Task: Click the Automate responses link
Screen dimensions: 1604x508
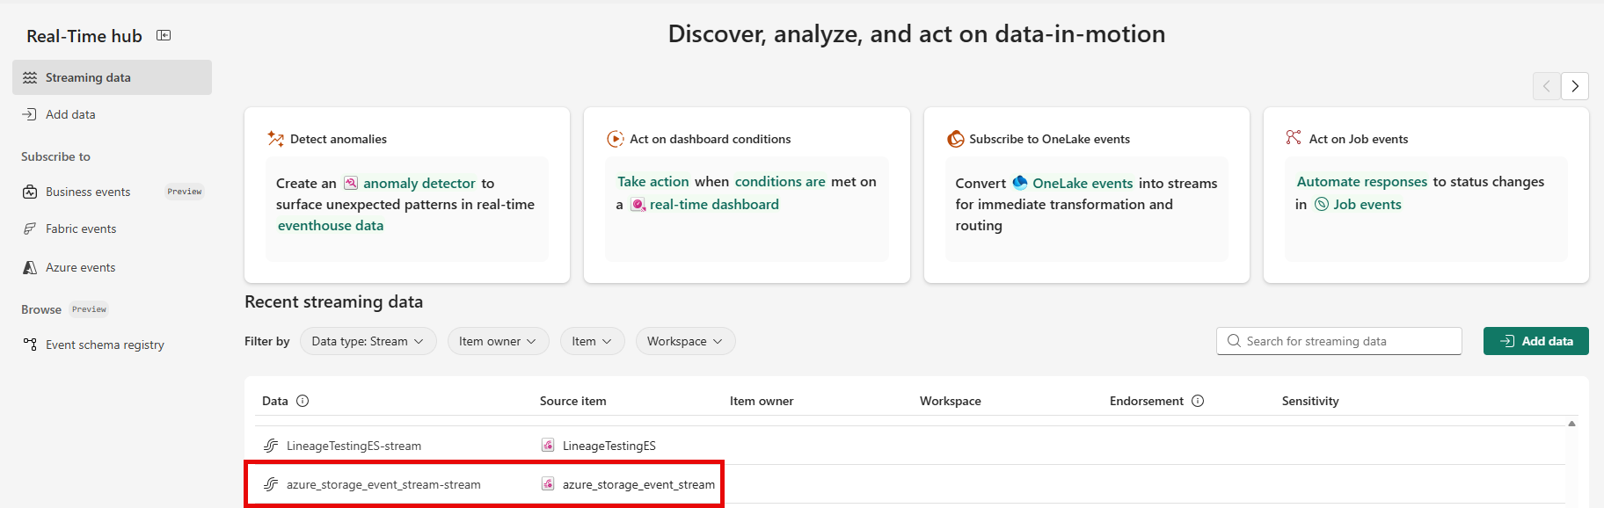Action: click(x=1362, y=181)
